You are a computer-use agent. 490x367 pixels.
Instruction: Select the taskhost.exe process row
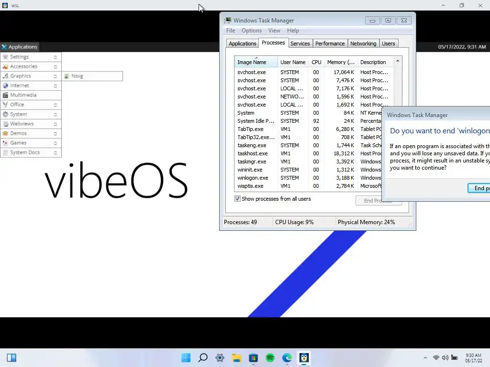(x=308, y=153)
